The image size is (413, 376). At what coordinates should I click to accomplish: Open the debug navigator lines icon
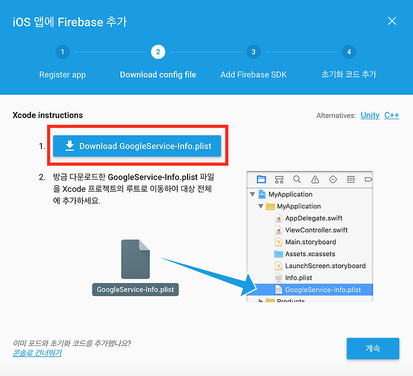[351, 180]
